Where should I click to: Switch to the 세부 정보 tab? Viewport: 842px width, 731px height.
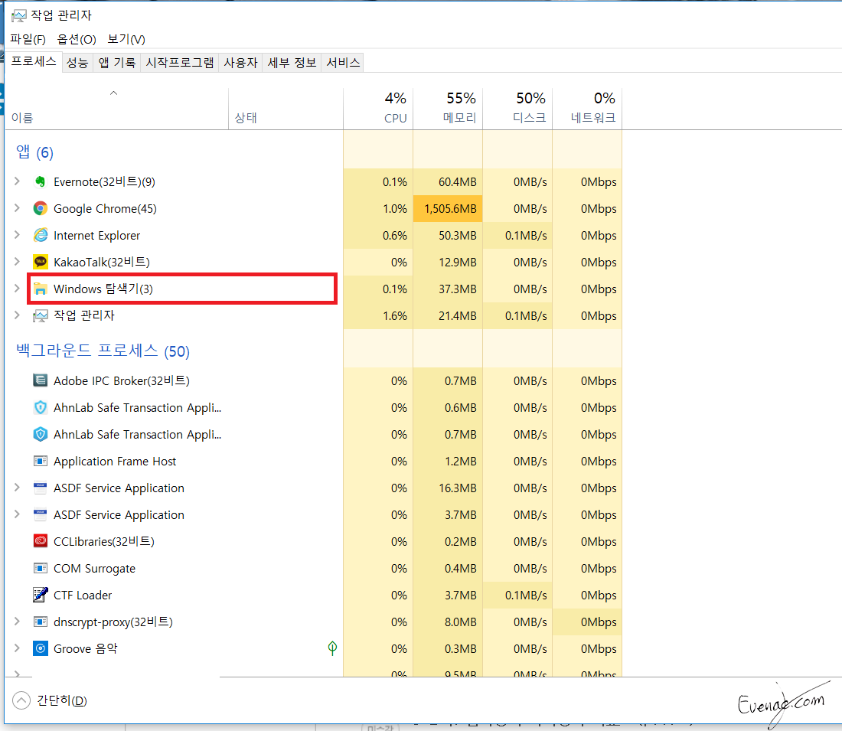coord(292,63)
